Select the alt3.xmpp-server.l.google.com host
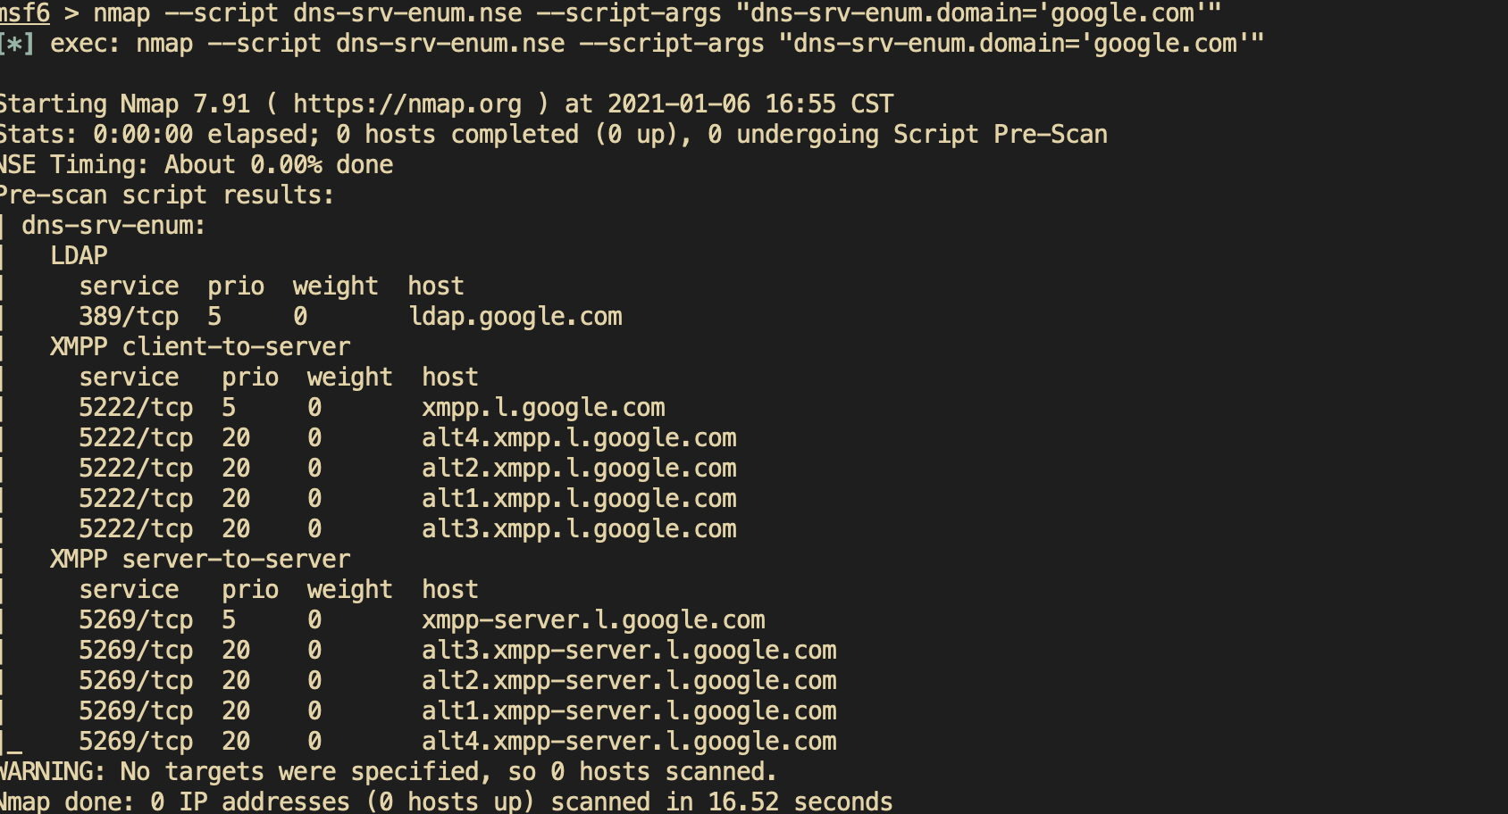1508x814 pixels. (x=629, y=651)
